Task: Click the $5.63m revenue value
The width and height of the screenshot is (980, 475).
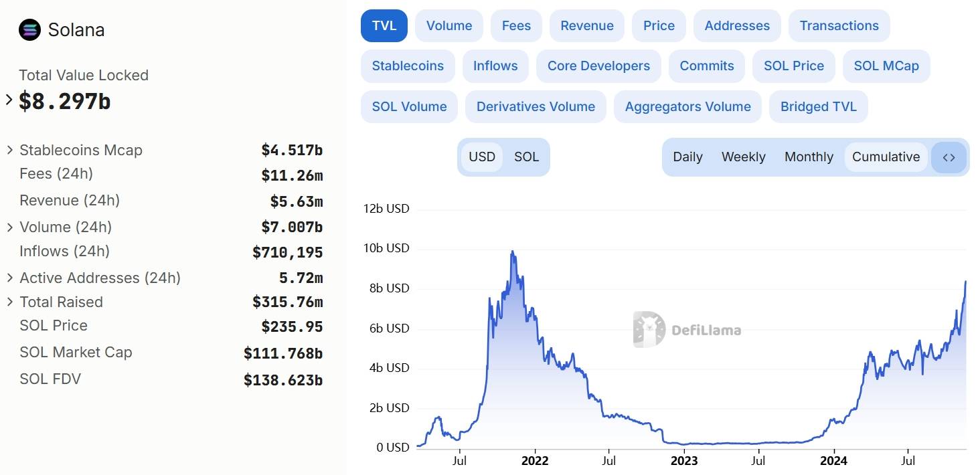Action: [x=297, y=201]
